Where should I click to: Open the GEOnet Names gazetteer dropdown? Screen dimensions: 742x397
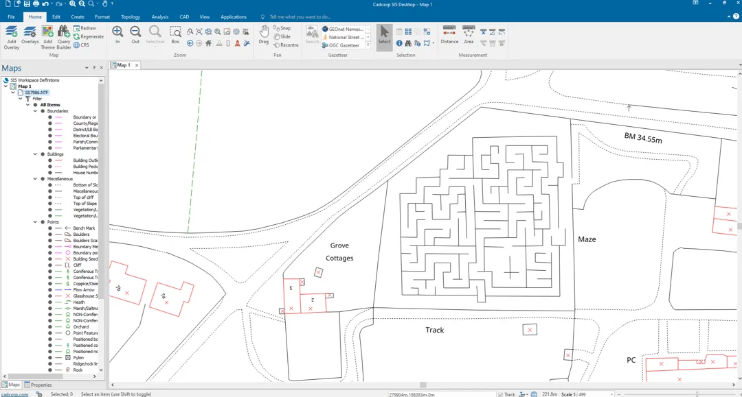click(368, 29)
